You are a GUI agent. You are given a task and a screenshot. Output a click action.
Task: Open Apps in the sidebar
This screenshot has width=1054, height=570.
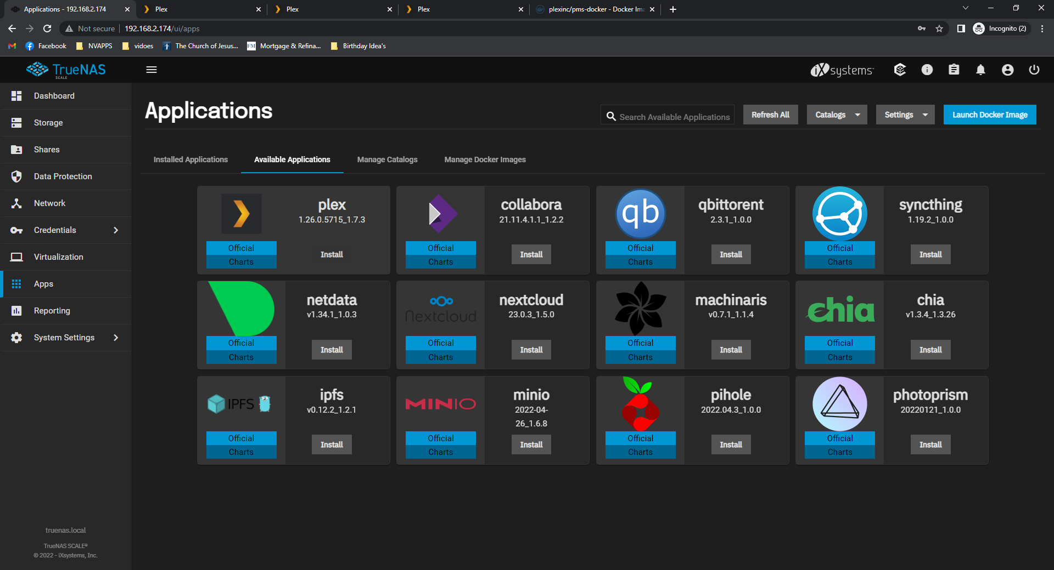point(66,284)
